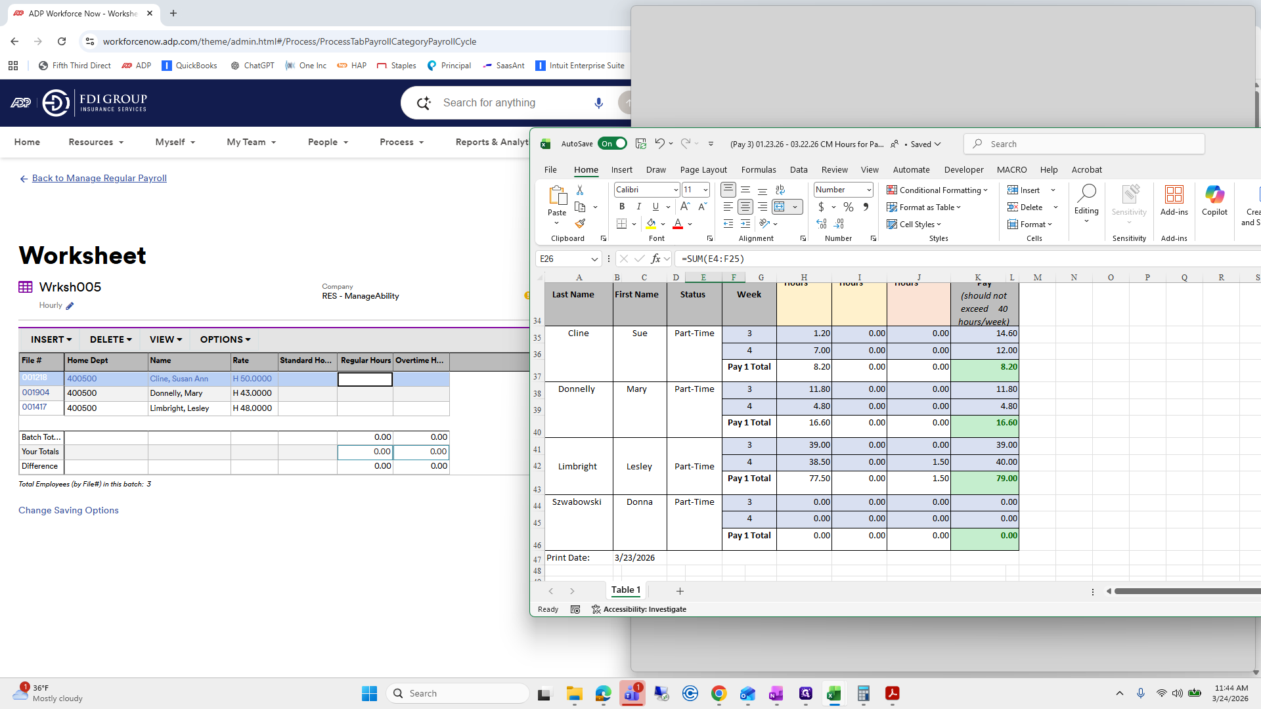The image size is (1261, 709).
Task: Toggle Bold formatting
Action: (x=621, y=207)
